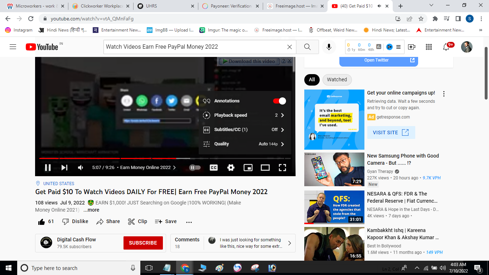Close the player settings gear menu
Screen dimensions: 489x275
231,168
